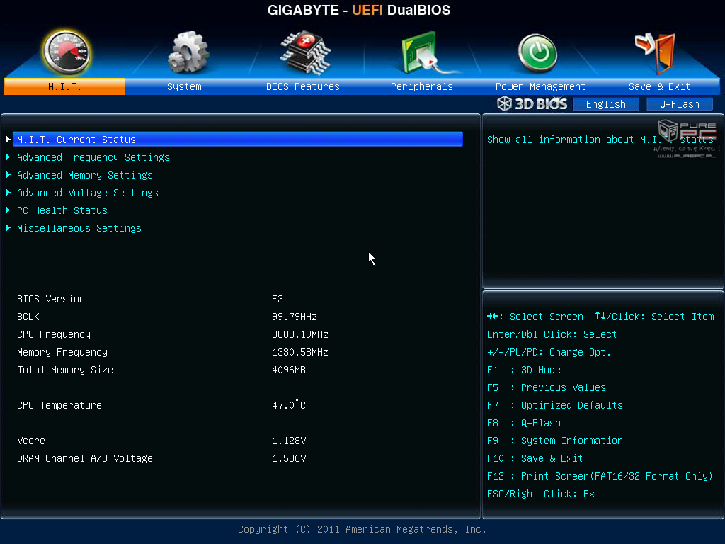725x544 pixels.
Task: Open PC Health Status
Action: pos(62,210)
